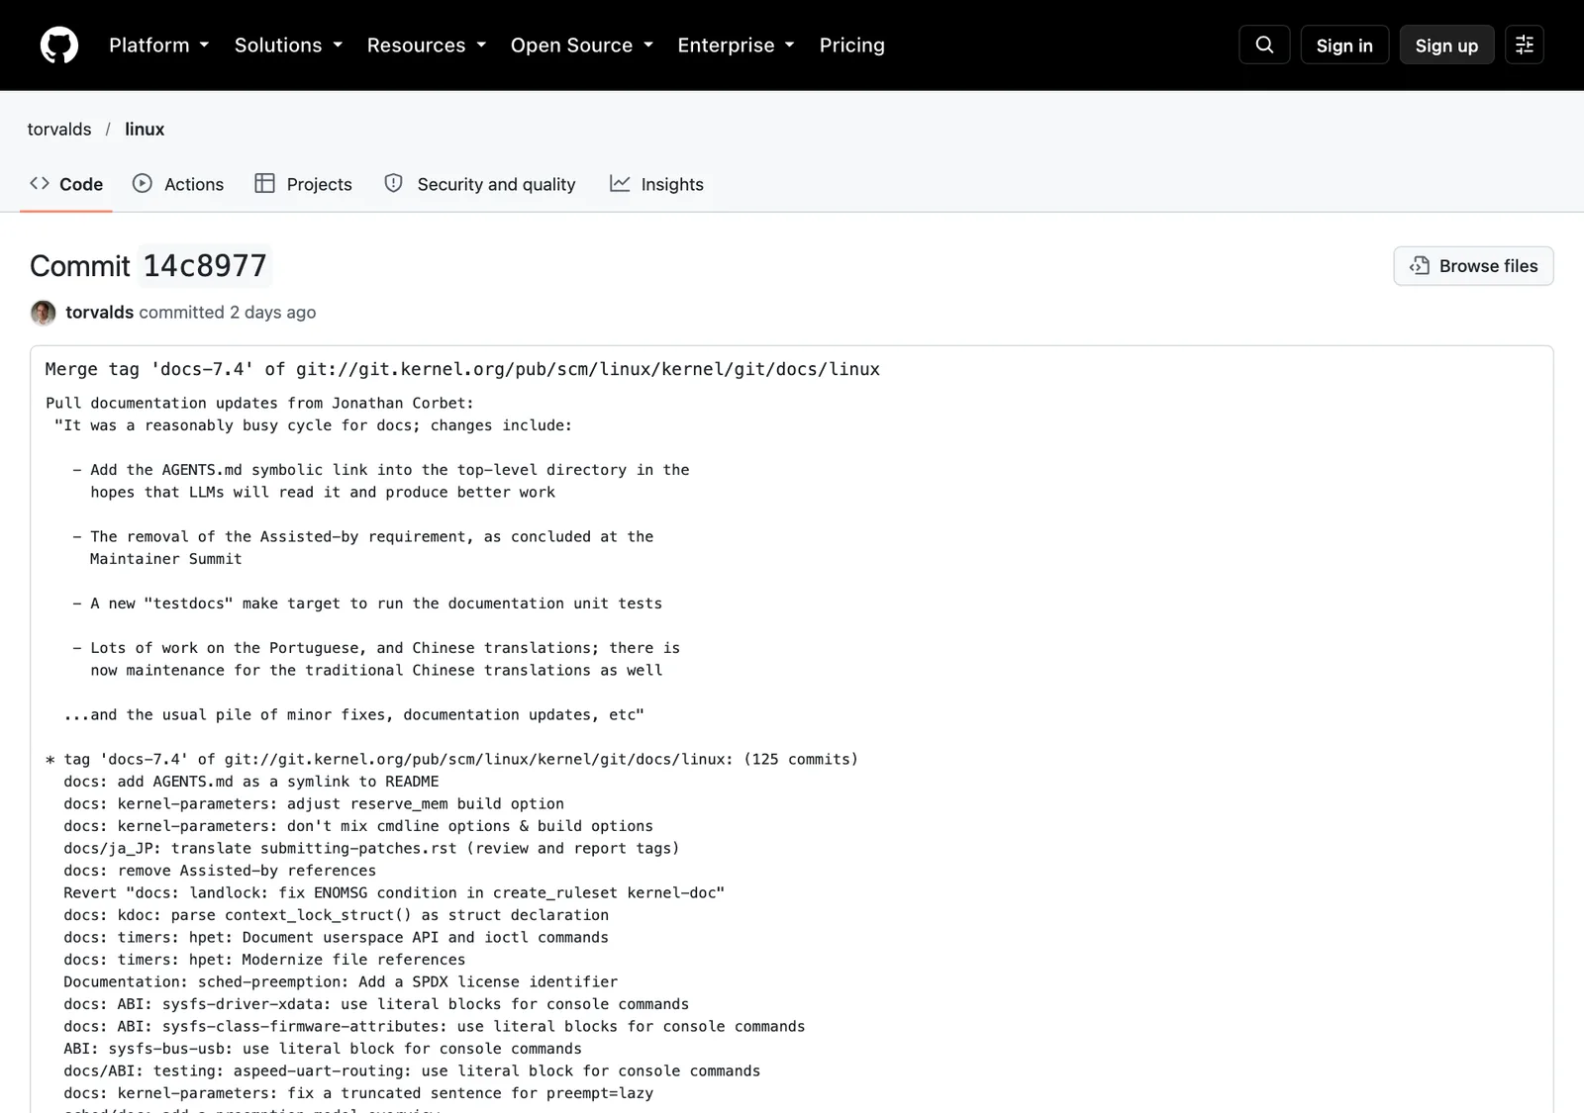Image resolution: width=1584 pixels, height=1113 pixels.
Task: Click the Browse files code-file icon
Action: (x=1420, y=265)
